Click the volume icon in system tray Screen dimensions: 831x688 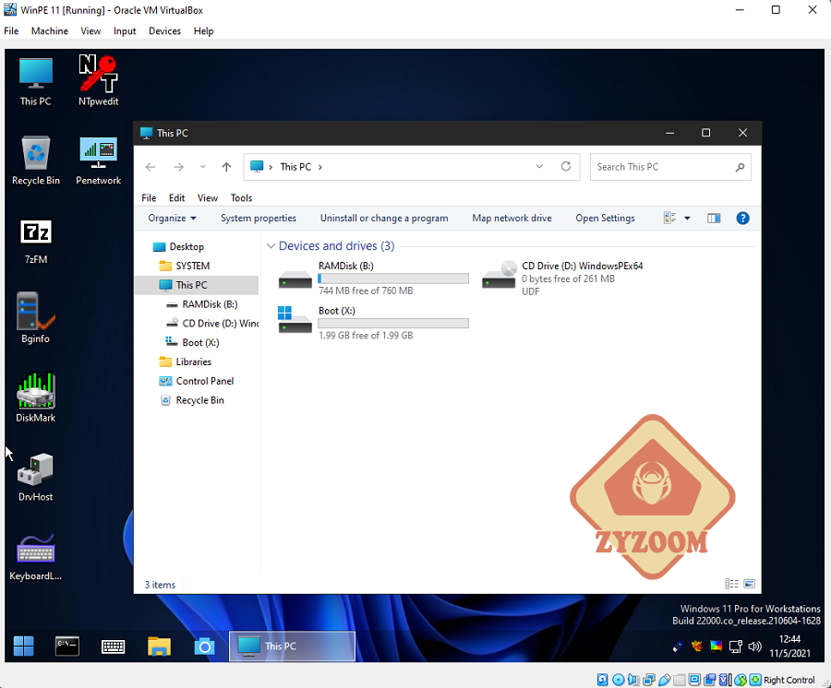click(754, 646)
